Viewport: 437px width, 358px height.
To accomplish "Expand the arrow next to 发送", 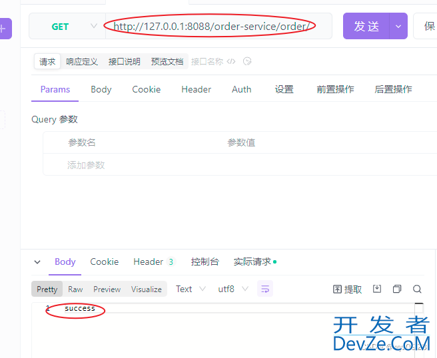I will coord(398,27).
